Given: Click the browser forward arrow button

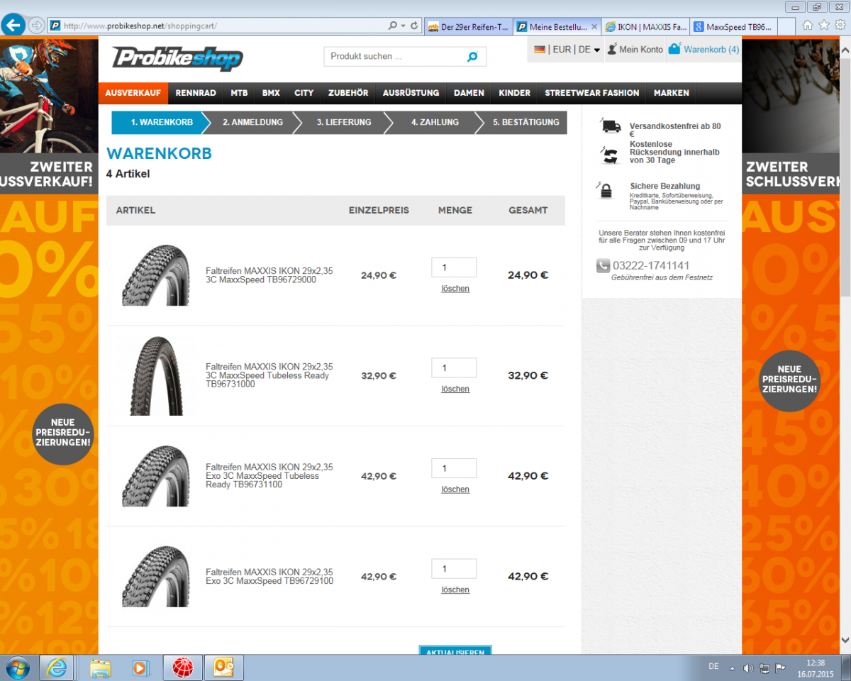Looking at the screenshot, I should coord(36,26).
